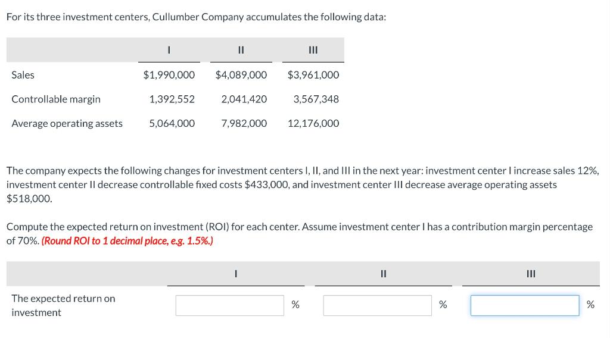The image size is (610, 338).
Task: Click the 1,392,552 controllable margin value
Action: point(172,99)
